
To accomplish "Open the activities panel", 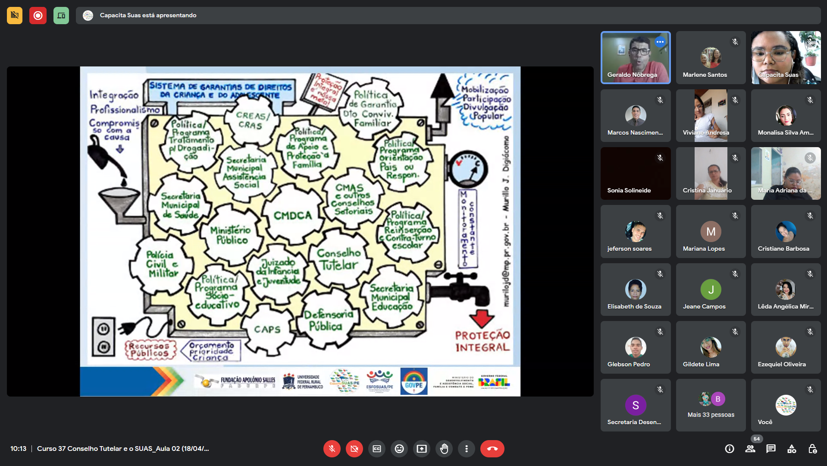I will point(792,449).
